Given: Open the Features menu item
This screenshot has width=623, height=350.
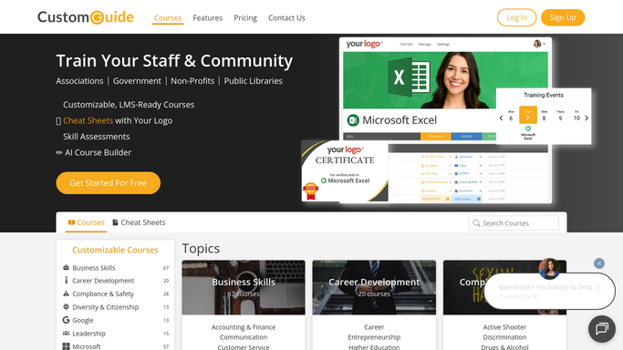Looking at the screenshot, I should pos(207,18).
